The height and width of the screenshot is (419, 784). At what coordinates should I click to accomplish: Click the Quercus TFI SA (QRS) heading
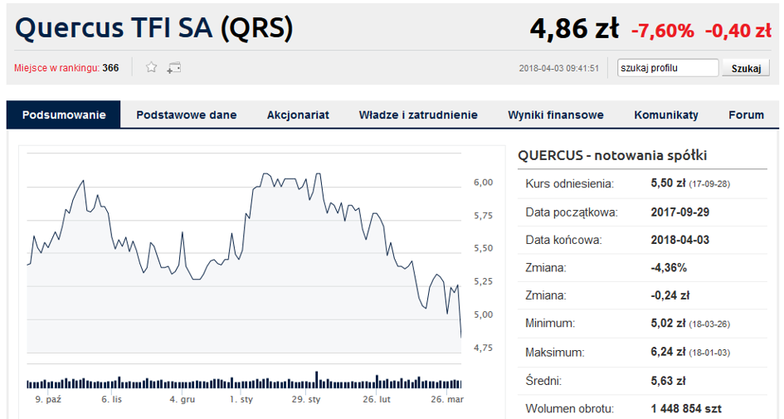pos(154,27)
